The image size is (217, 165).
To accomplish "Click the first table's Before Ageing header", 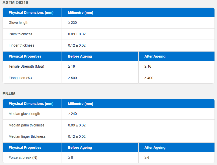I will 80,56.
